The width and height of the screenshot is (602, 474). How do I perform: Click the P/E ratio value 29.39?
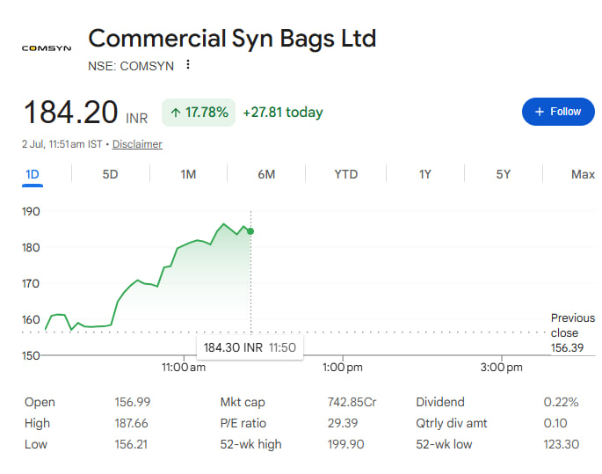coord(343,423)
